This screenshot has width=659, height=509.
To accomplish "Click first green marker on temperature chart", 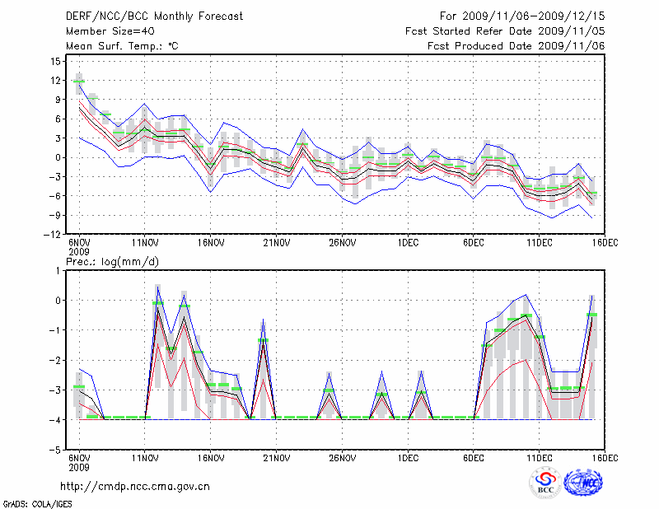I will point(79,82).
